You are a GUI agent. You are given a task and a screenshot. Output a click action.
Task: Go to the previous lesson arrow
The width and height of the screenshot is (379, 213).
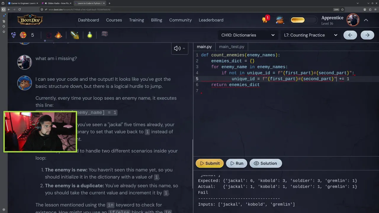click(350, 35)
